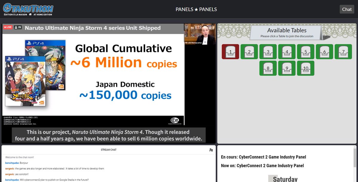358x182 pixels.
Task: Click the viewer count 79 badge
Action: click(x=18, y=27)
